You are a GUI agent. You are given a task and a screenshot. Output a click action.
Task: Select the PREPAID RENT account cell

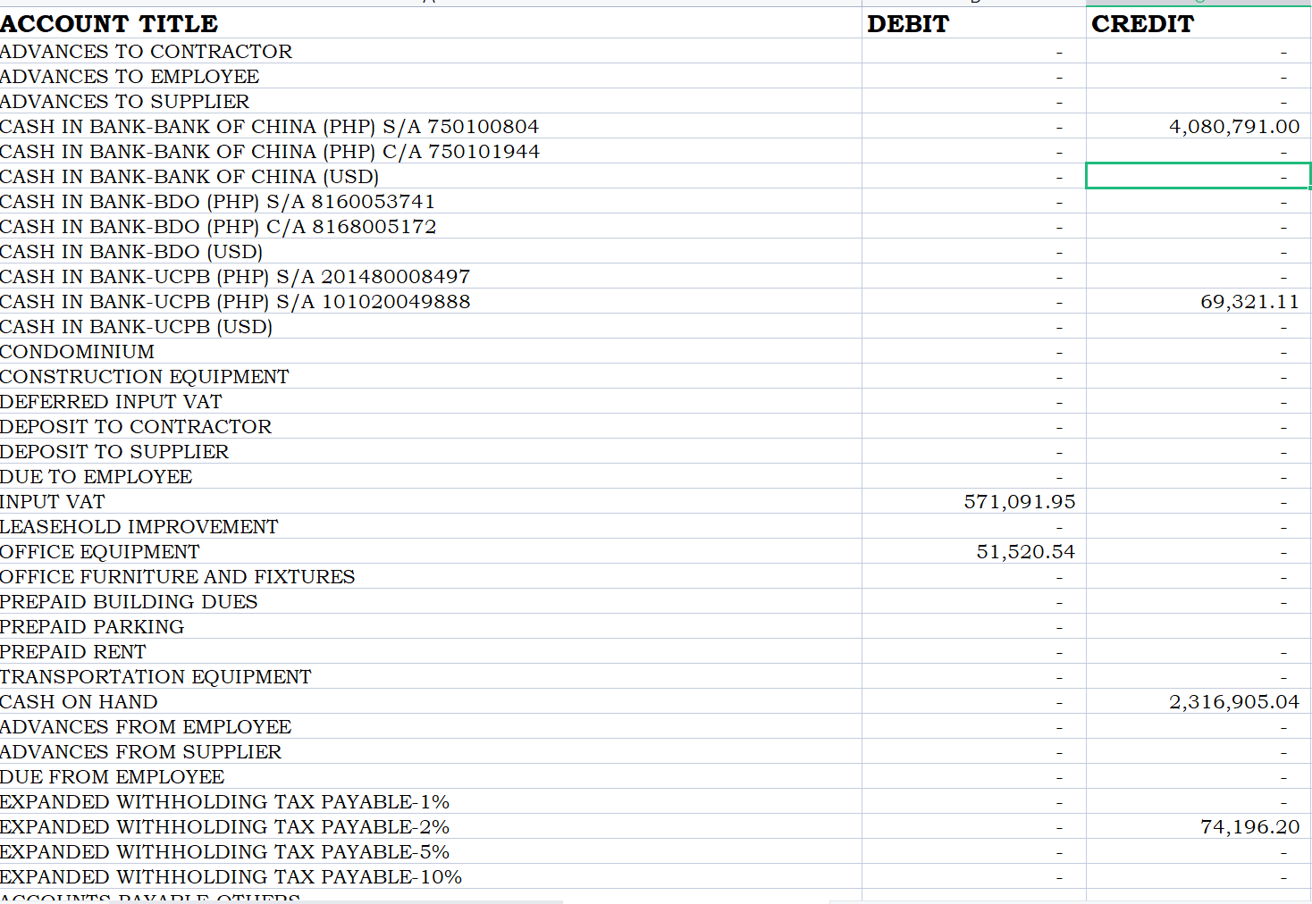pos(431,651)
